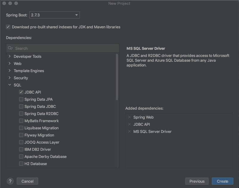The image size is (239, 188).
Task: Expand the Security category
Action: pyautogui.click(x=10, y=78)
